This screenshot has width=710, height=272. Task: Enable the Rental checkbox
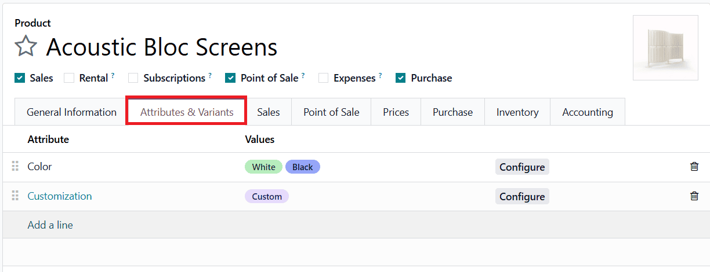coord(69,78)
